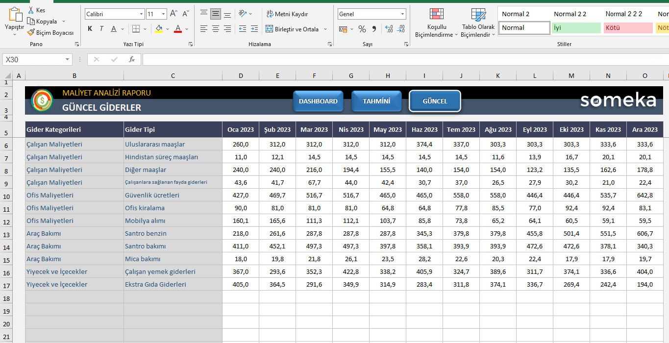Open Hizalama dialog launcher

pos(330,44)
